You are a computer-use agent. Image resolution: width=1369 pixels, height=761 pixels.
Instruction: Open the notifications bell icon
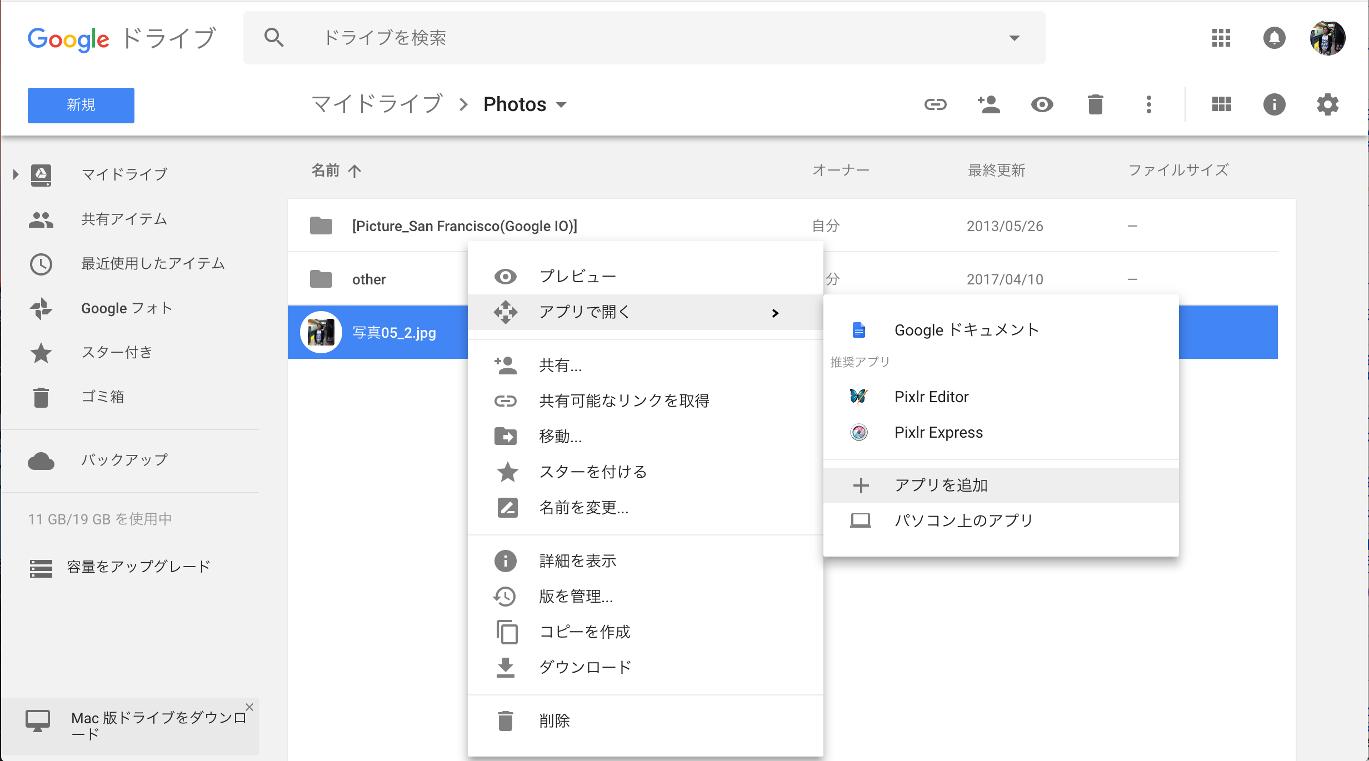pos(1274,38)
